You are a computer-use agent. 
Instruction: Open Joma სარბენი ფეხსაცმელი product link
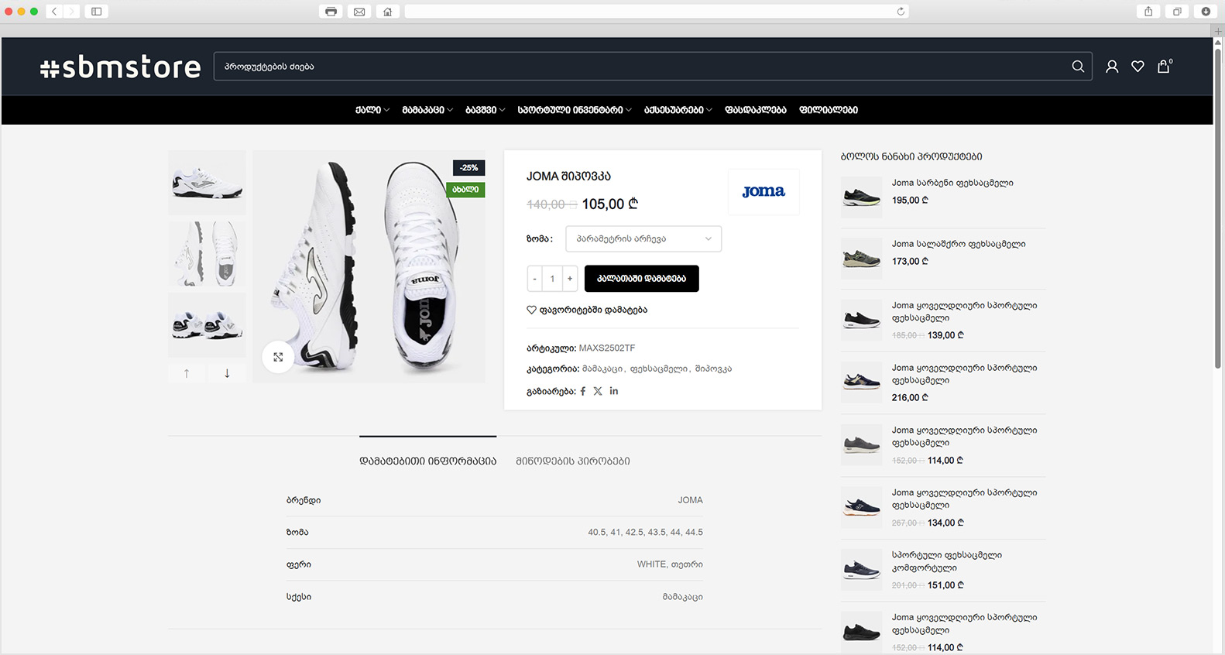[x=952, y=183]
